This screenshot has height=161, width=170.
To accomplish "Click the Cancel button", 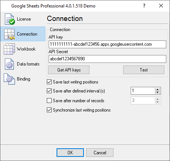I will pos(100,153).
